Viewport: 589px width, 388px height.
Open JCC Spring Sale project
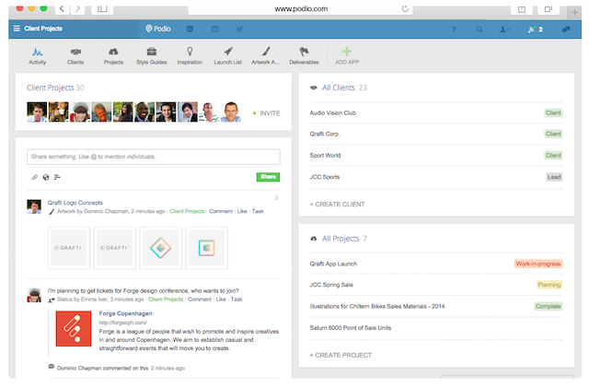(x=331, y=285)
